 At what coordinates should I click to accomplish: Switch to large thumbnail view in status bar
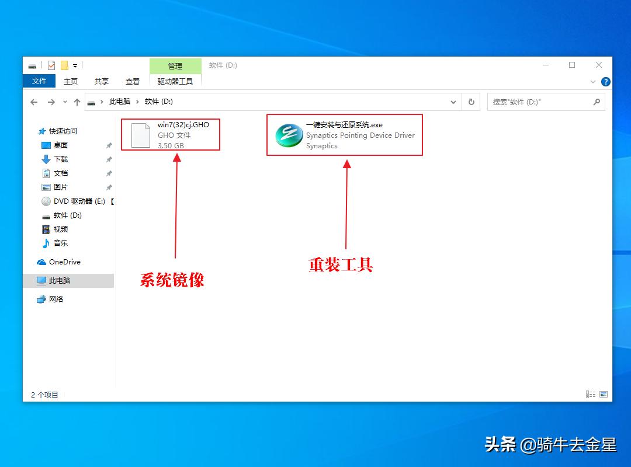pos(603,393)
